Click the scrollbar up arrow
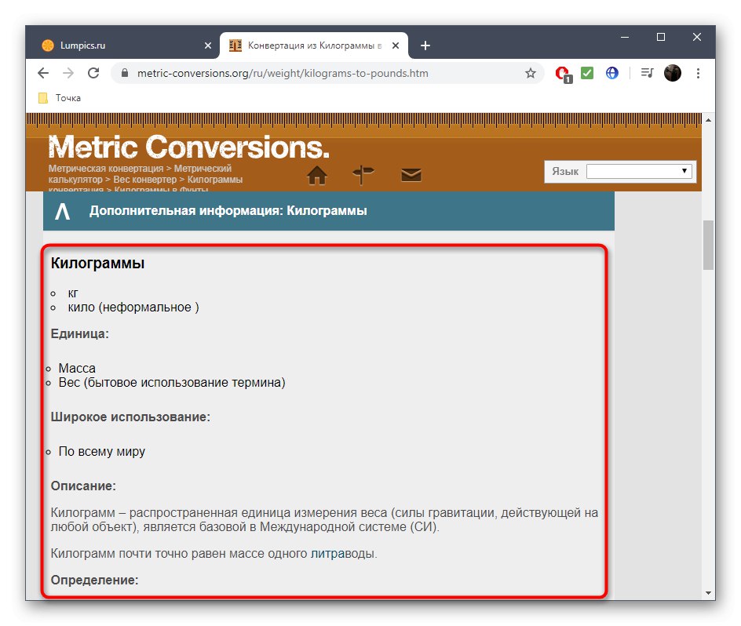The image size is (741, 626). pos(708,120)
